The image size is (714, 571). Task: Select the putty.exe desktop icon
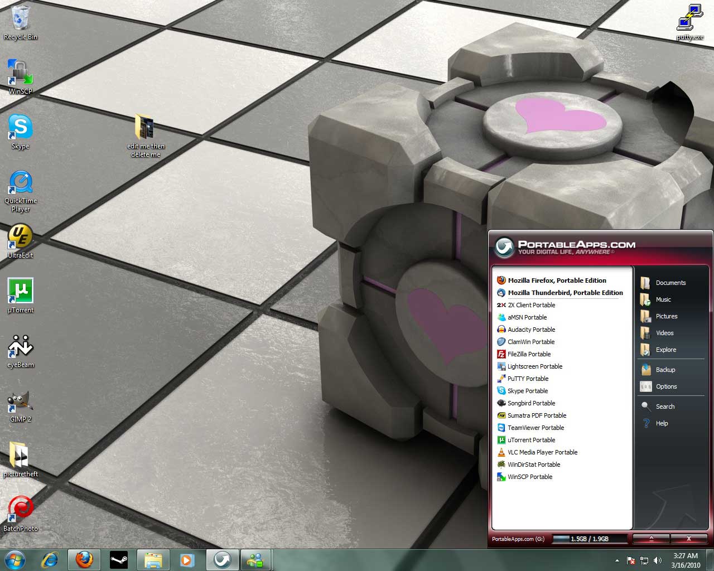click(x=690, y=22)
